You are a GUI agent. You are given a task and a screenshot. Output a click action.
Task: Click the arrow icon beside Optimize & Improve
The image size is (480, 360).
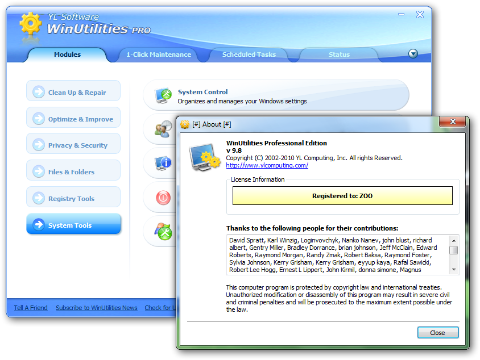pos(39,119)
